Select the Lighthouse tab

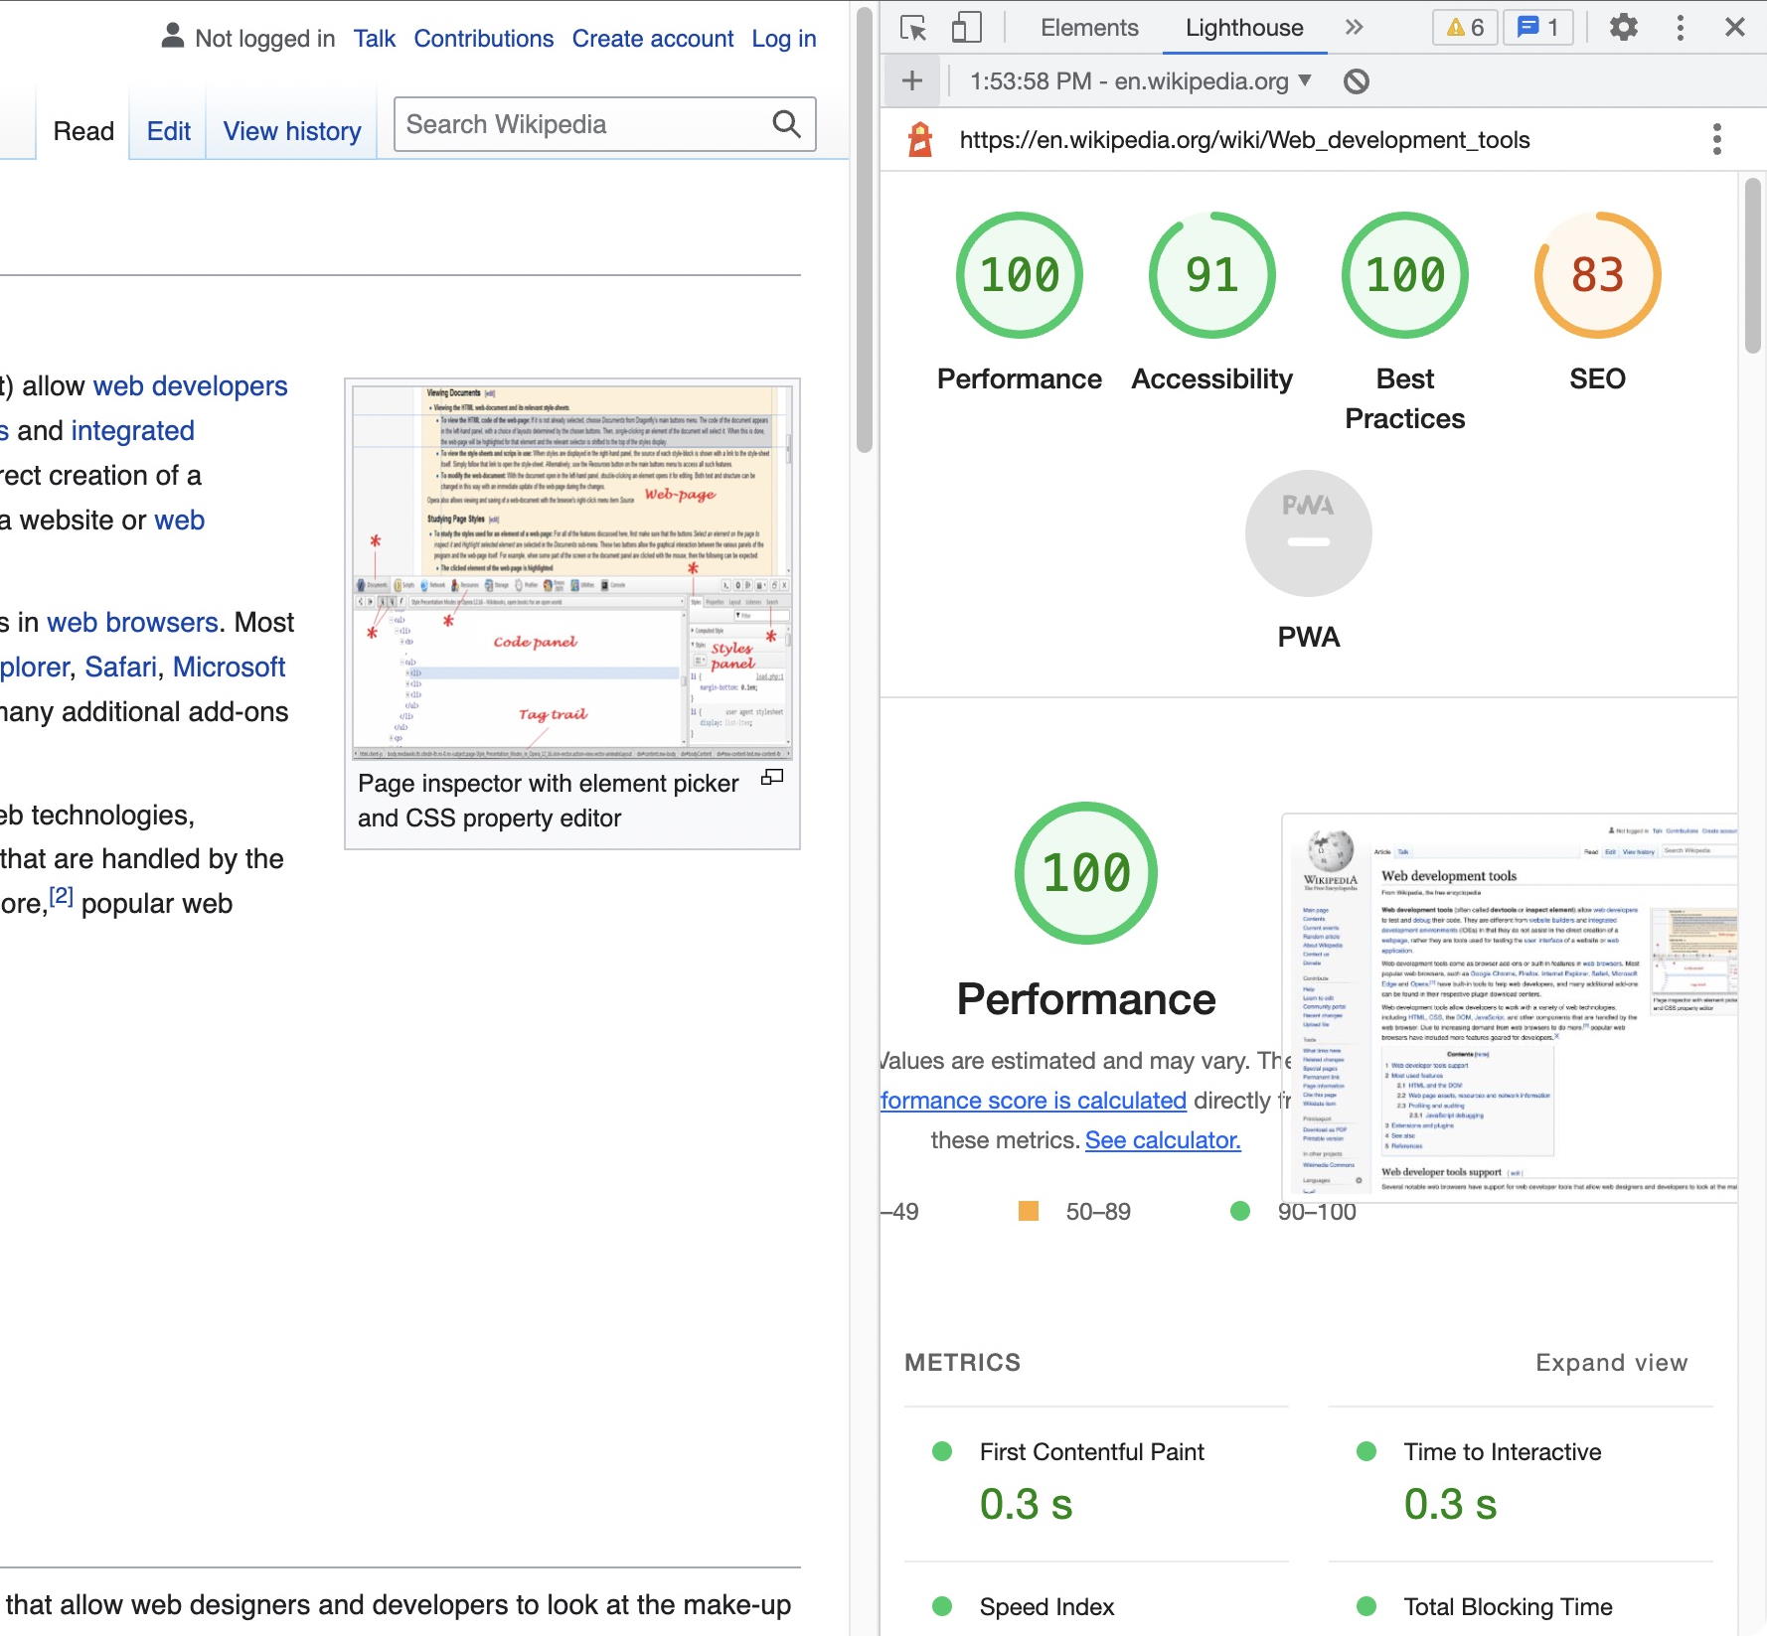tap(1244, 28)
